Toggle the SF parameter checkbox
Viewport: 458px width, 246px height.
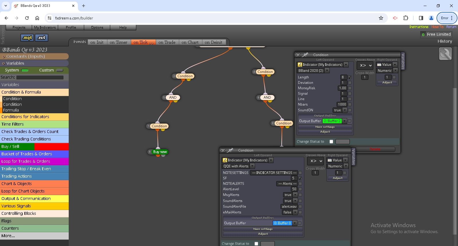click(x=300, y=178)
